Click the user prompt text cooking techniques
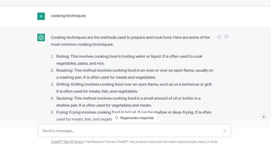This screenshot has width=271, height=144. point(68,16)
